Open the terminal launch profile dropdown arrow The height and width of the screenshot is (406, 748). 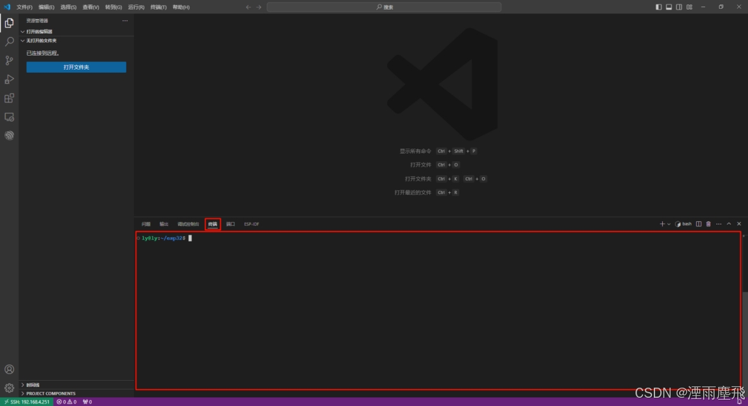click(x=669, y=224)
